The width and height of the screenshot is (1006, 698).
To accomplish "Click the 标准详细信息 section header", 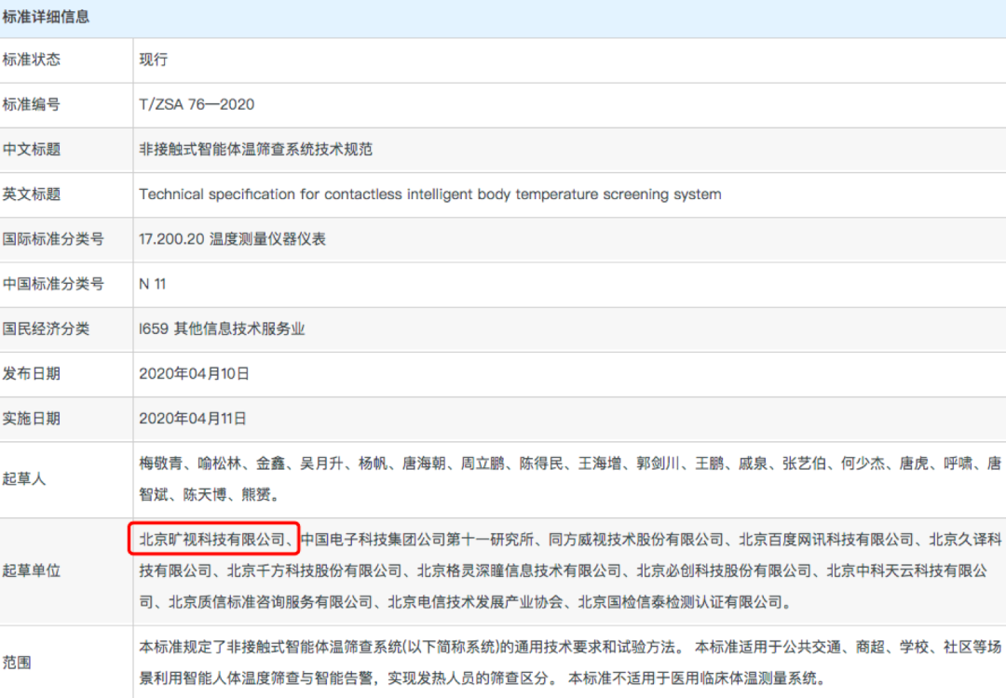I will click(47, 17).
